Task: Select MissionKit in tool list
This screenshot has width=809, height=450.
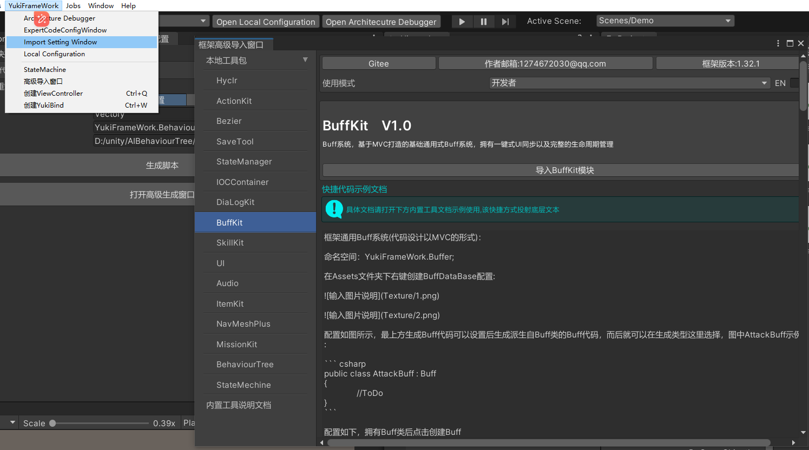Action: tap(255, 344)
